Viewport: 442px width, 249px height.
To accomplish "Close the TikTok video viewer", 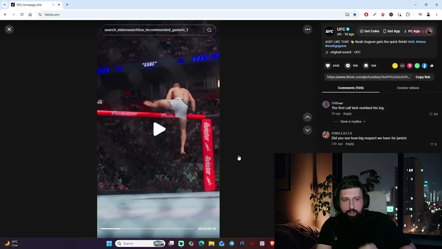I will point(9,29).
